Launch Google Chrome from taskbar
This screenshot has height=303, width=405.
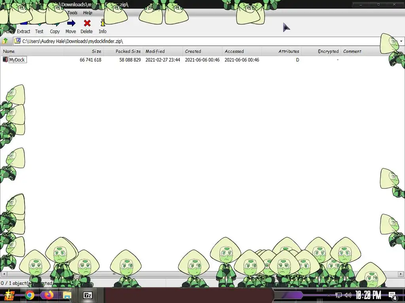pos(30,295)
